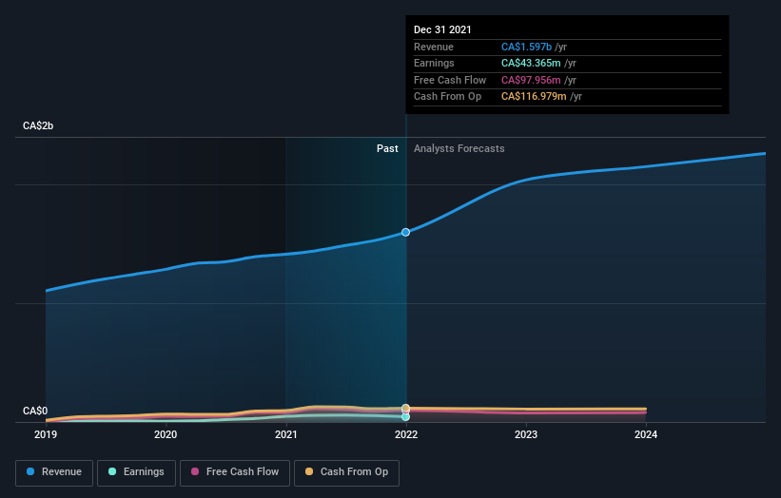Click the 2021 x-axis label
Image resolution: width=781 pixels, height=498 pixels.
(286, 434)
